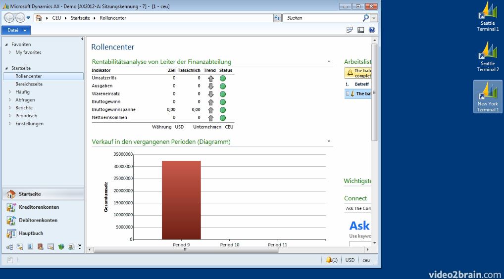Expand the Einstellungen tree node

pyautogui.click(x=10, y=124)
